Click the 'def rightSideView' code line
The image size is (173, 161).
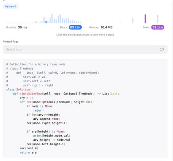[66, 94]
